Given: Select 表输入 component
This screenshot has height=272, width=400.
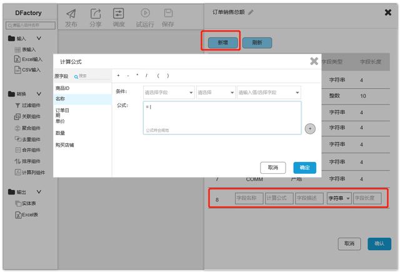Looking at the screenshot, I should click(25, 49).
